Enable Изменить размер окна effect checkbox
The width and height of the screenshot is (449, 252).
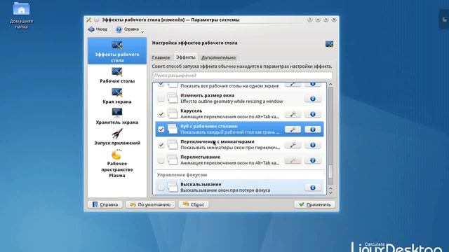click(161, 99)
